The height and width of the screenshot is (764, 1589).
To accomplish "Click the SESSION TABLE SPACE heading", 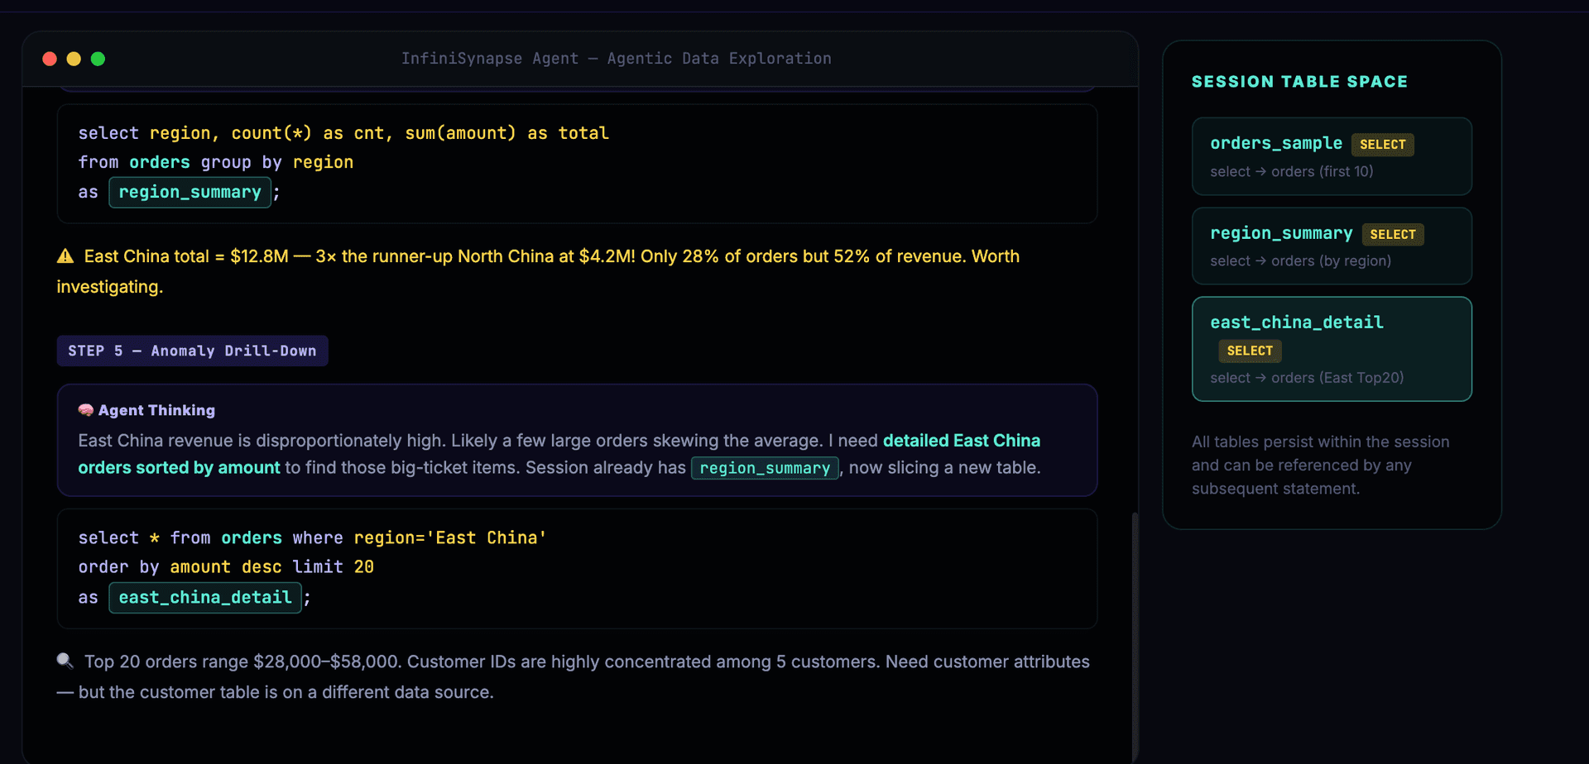I will pos(1299,82).
